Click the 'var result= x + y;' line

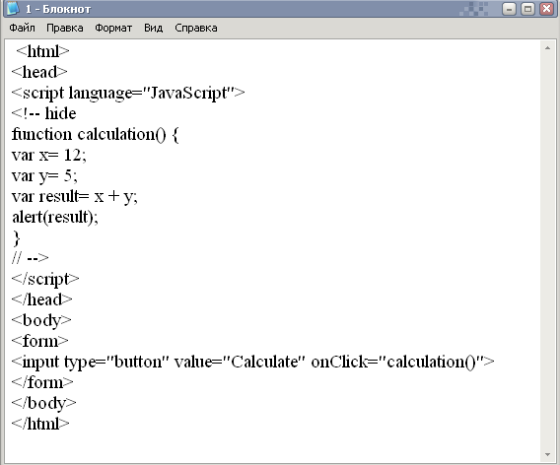pos(75,197)
